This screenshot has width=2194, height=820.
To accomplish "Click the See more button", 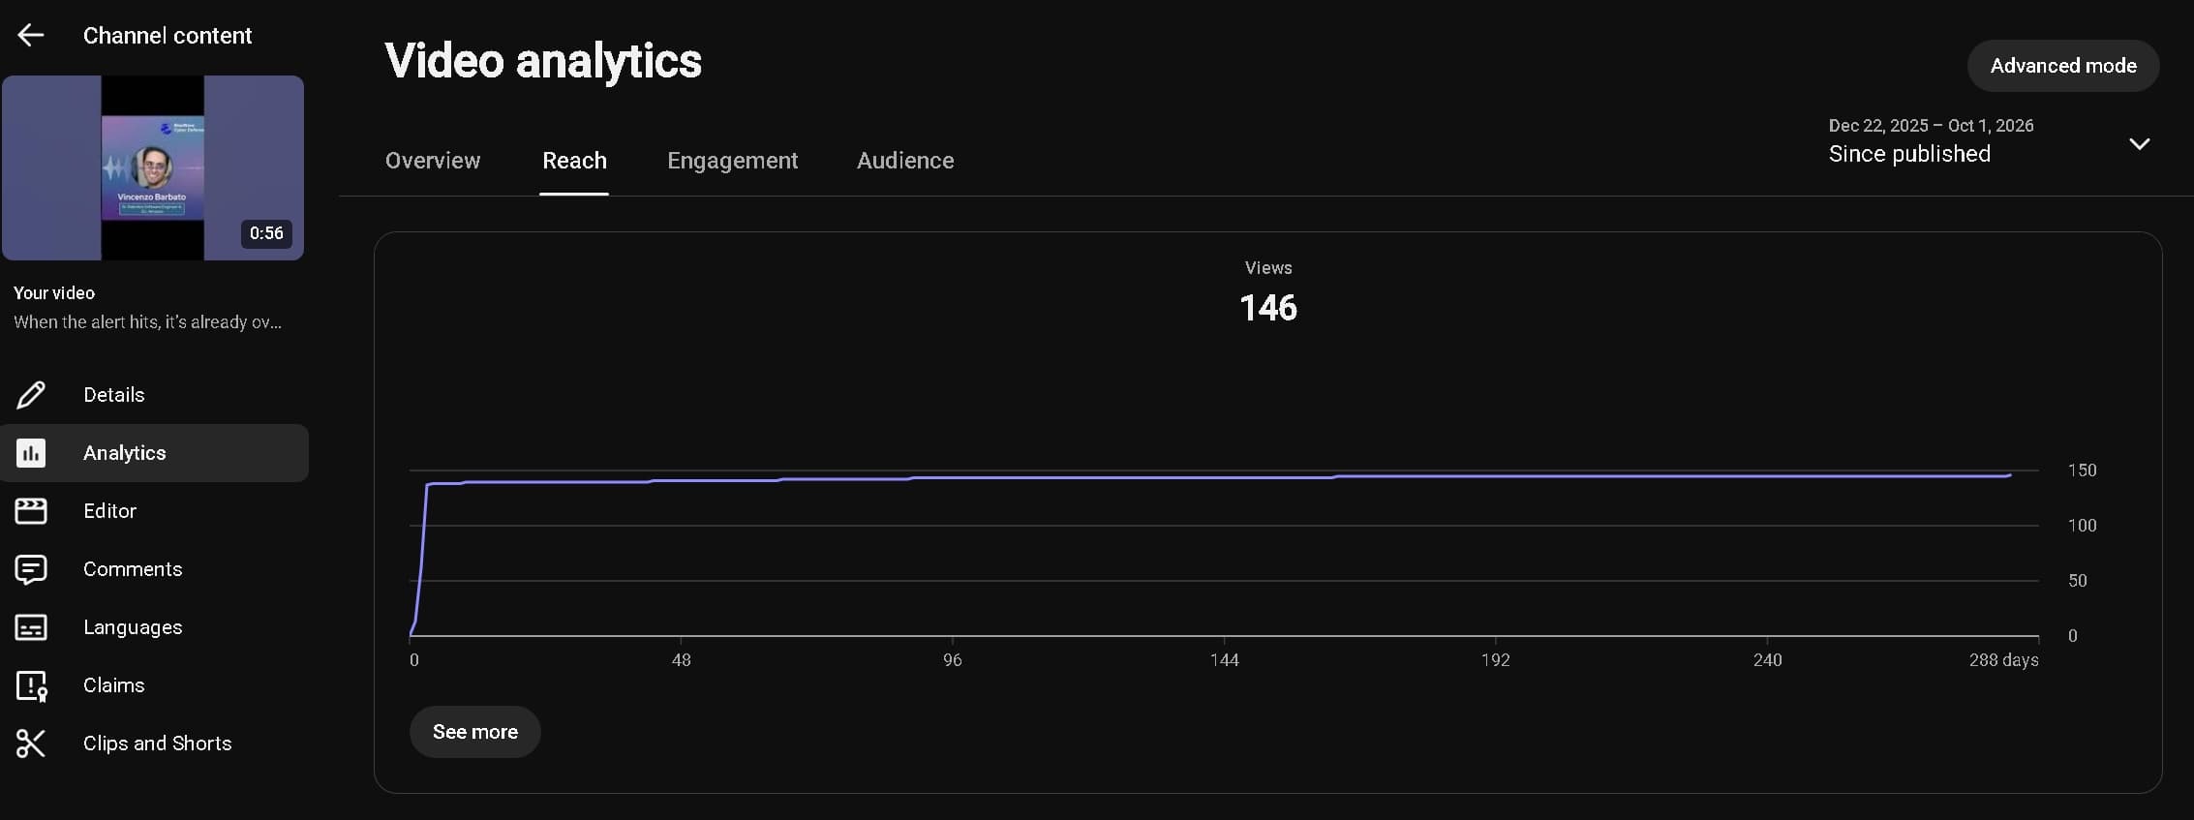I will [475, 732].
